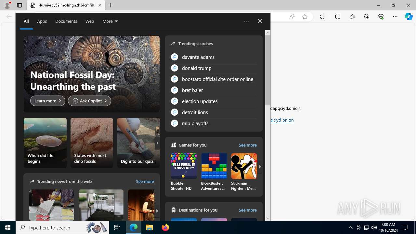The height and width of the screenshot is (234, 416).
Task: Switch to the Documents search tab
Action: pos(66,21)
